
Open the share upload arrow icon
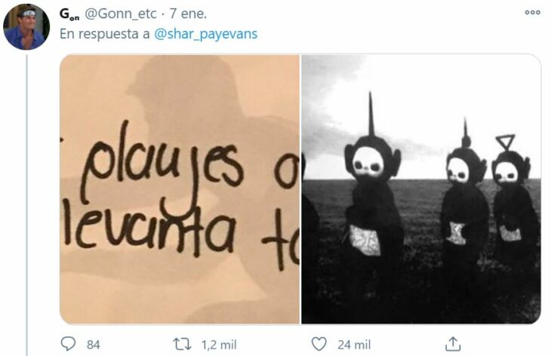453,344
